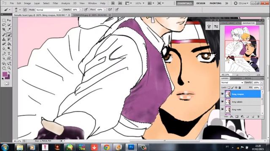Select the Quick Selection tool
Viewport: 270px width, 151px height.
tap(9, 25)
